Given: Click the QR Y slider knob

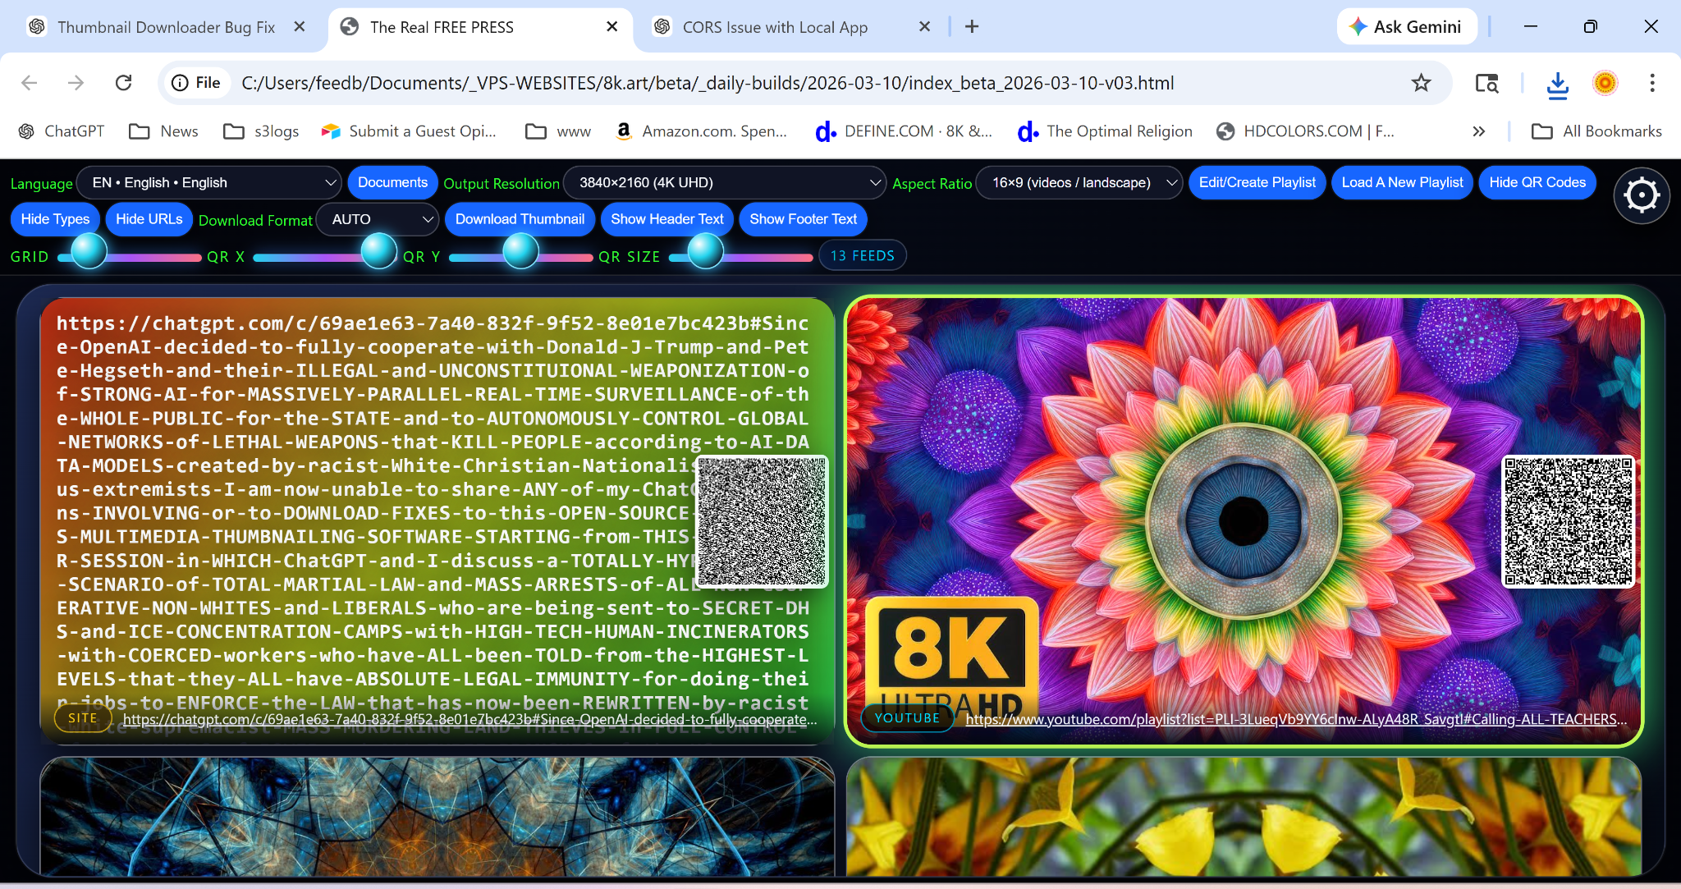Looking at the screenshot, I should tap(520, 251).
